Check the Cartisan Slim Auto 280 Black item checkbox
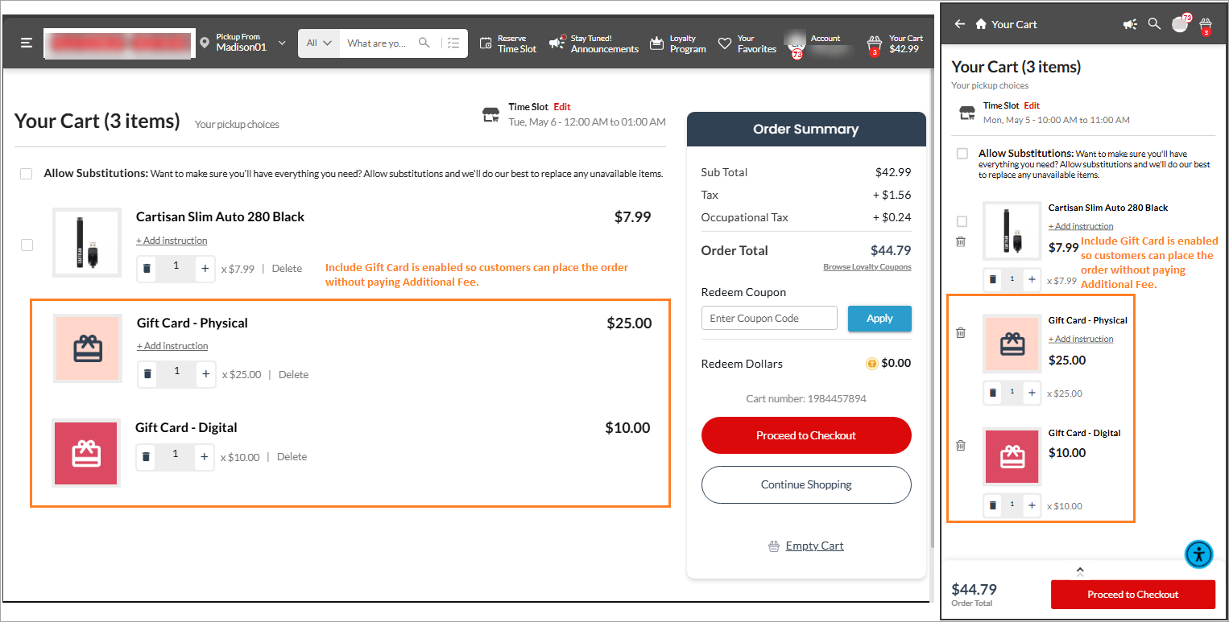The image size is (1229, 622). (27, 245)
